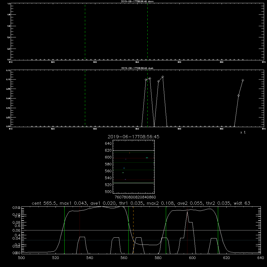267x267 pixels.
Task: Click the dawn plot title at the top
Action: point(137,1)
